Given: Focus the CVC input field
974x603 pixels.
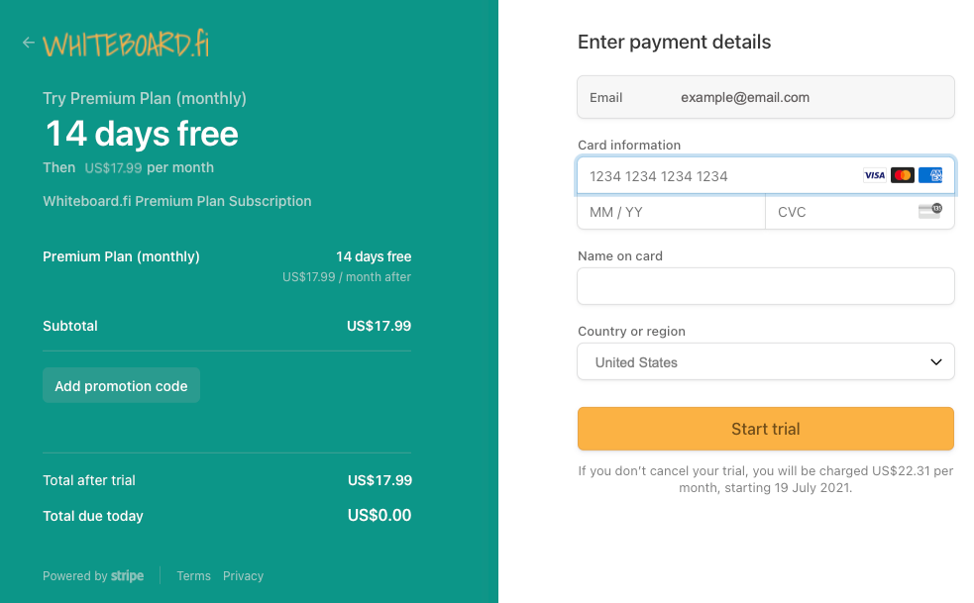Looking at the screenshot, I should (860, 212).
